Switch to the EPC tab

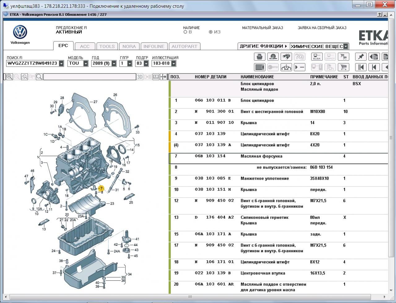[63, 46]
